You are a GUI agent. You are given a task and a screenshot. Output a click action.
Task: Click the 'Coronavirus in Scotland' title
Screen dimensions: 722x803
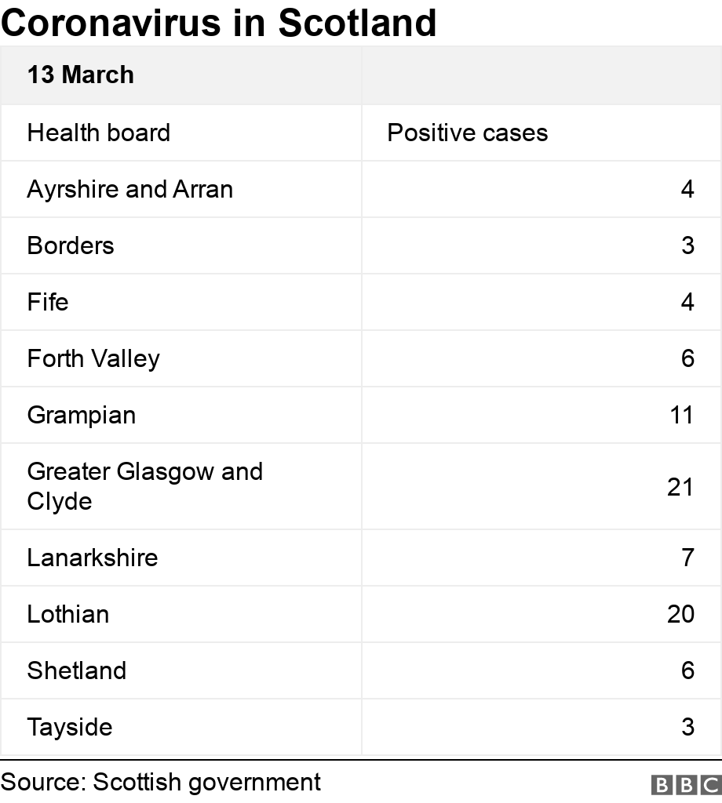[x=219, y=22]
